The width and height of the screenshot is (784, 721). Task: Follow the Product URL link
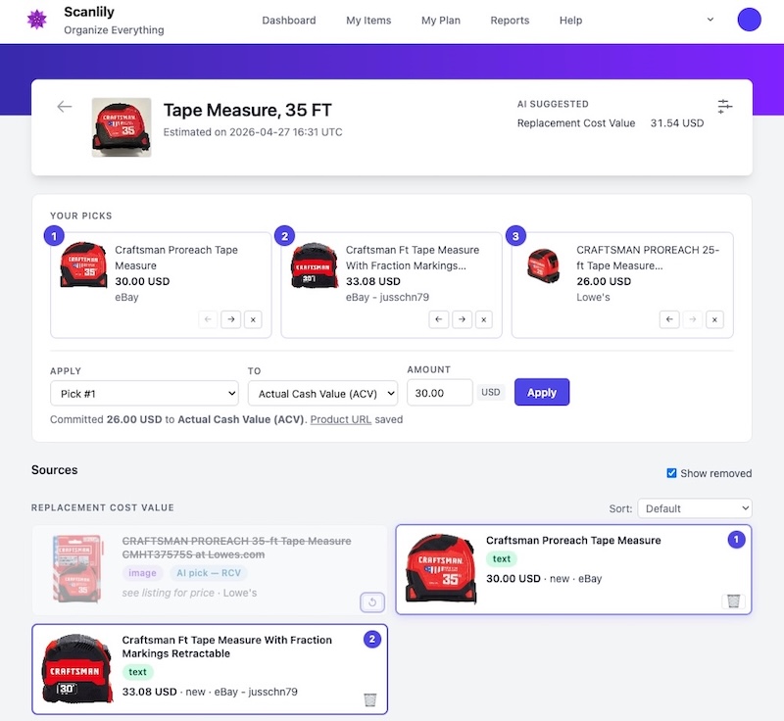tap(340, 419)
